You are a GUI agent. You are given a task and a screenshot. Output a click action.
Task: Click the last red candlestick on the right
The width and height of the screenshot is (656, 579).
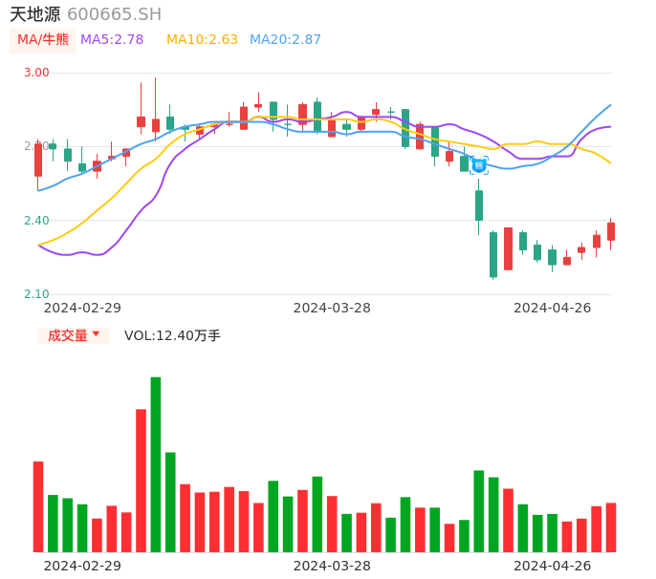point(611,231)
